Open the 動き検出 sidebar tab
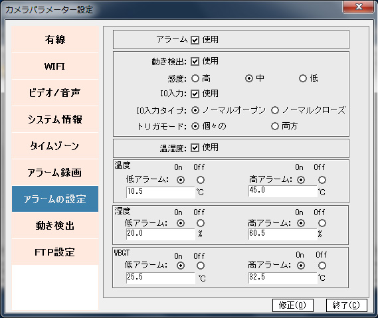The width and height of the screenshot is (378, 318). pos(55,226)
